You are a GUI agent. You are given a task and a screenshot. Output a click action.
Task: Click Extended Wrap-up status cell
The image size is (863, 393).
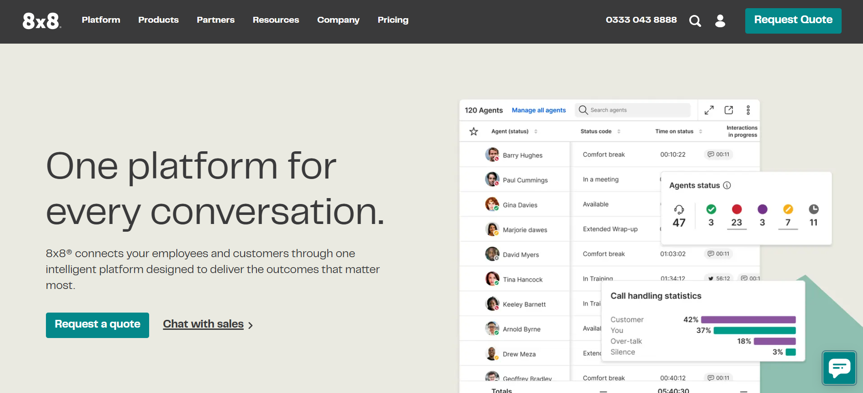[x=610, y=229]
